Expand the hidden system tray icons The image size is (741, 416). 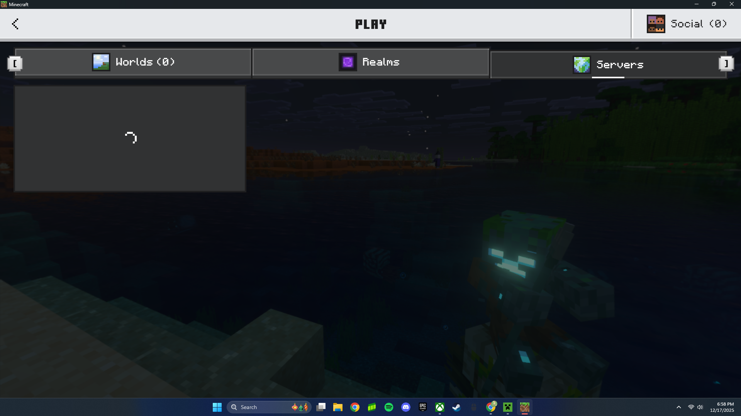pos(679,407)
